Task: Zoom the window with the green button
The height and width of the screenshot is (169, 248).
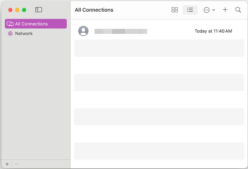Action: (24, 10)
